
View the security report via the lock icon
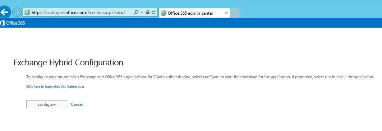148,13
